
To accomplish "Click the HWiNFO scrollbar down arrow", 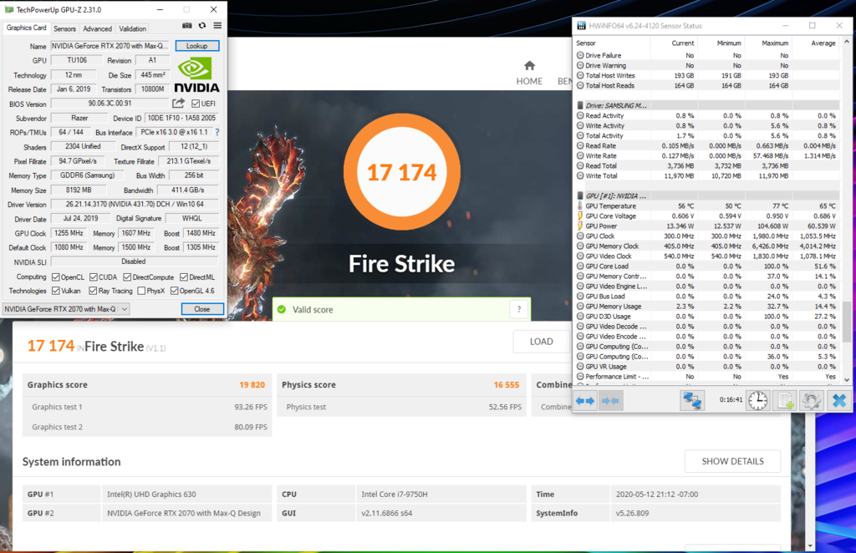I will coord(847,379).
